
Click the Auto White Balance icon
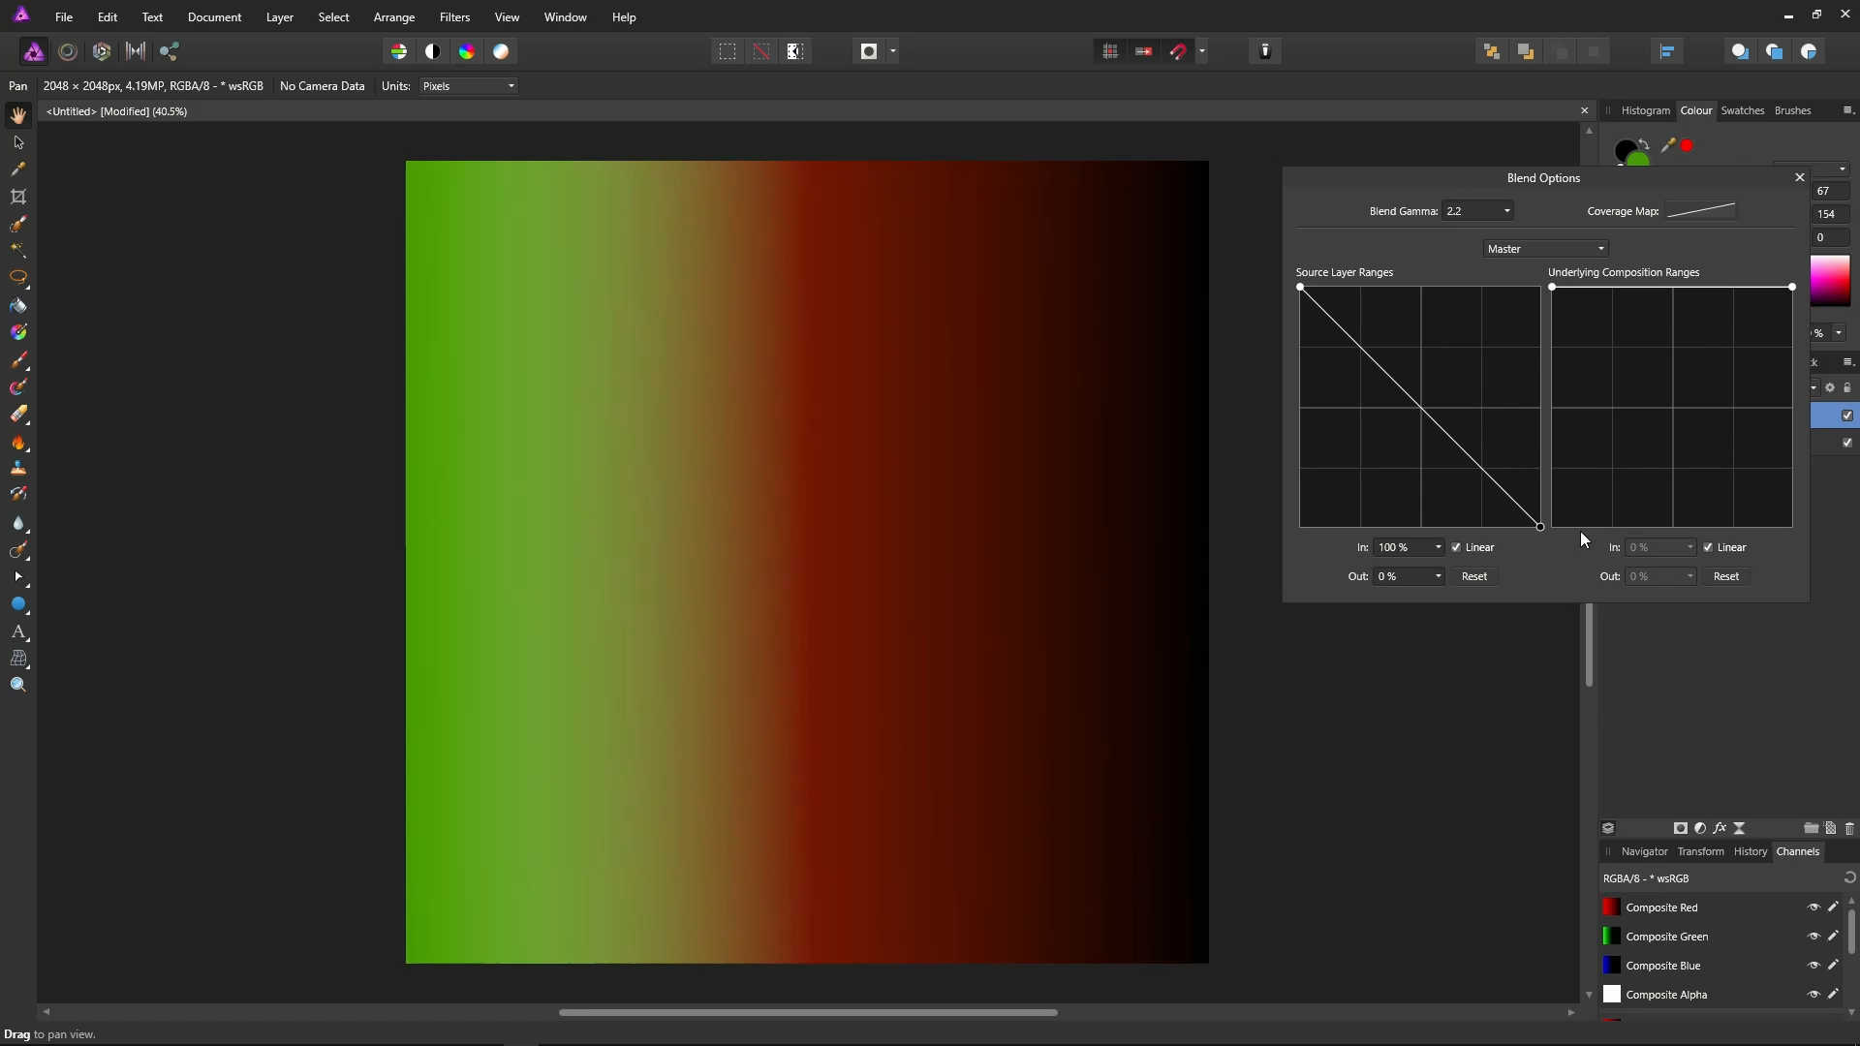501,51
